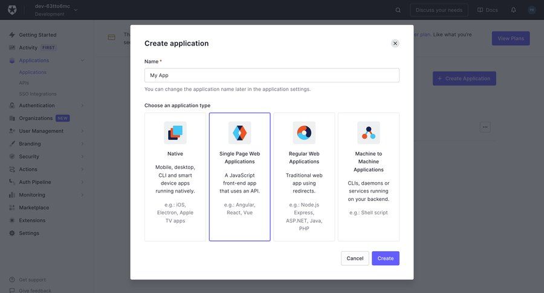Click the credit card banner icon

(111, 37)
